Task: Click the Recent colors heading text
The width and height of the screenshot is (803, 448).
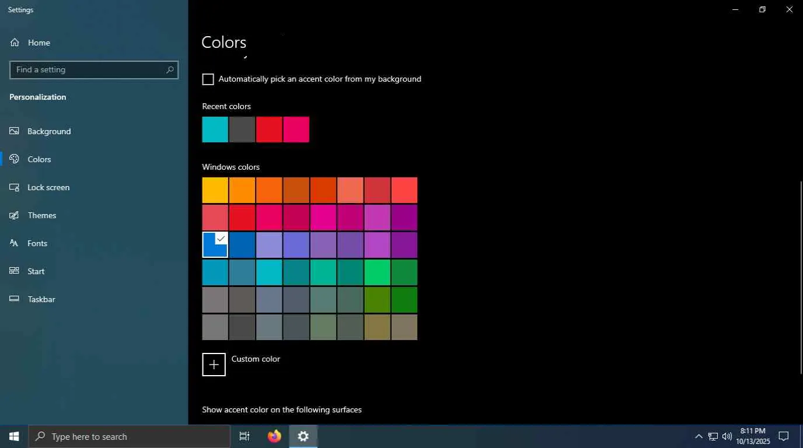Action: tap(226, 106)
